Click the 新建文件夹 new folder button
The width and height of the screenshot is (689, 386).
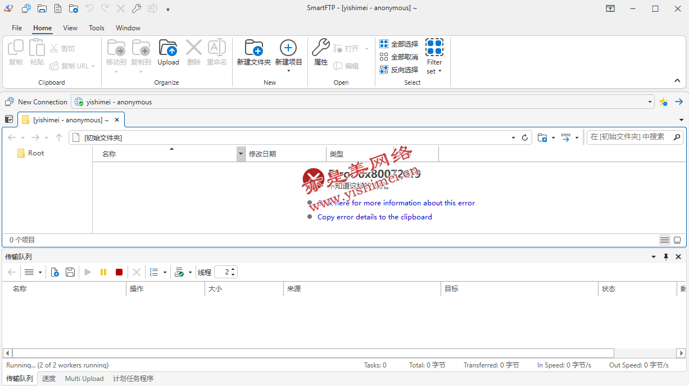254,53
